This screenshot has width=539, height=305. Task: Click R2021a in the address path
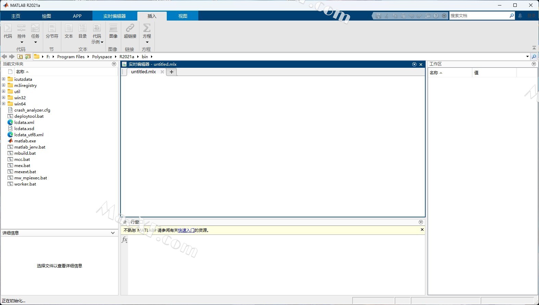[x=127, y=57]
